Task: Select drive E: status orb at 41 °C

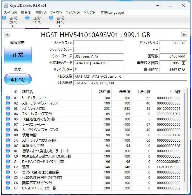Action: tap(27, 18)
